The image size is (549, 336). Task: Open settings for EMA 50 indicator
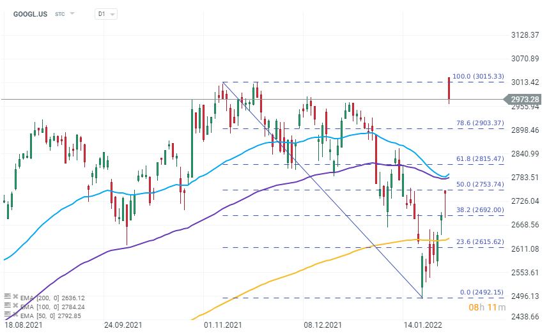(7, 315)
